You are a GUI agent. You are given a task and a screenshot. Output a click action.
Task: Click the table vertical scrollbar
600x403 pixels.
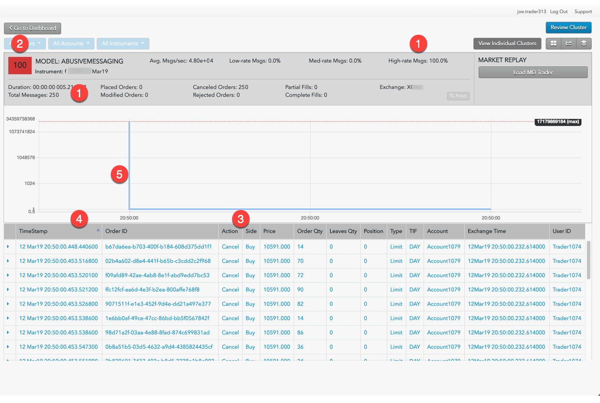(x=588, y=260)
